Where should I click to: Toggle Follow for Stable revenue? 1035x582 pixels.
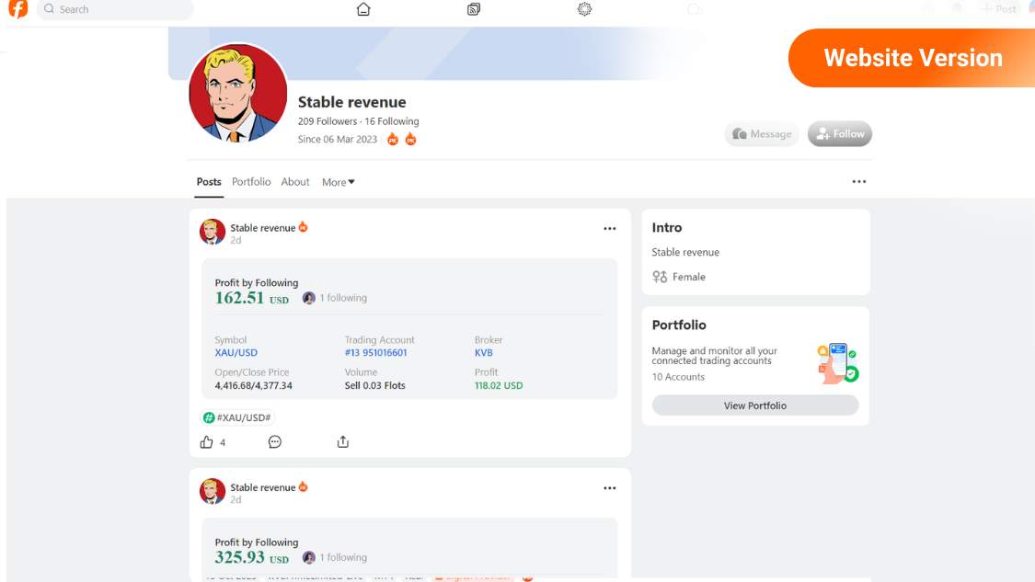838,133
